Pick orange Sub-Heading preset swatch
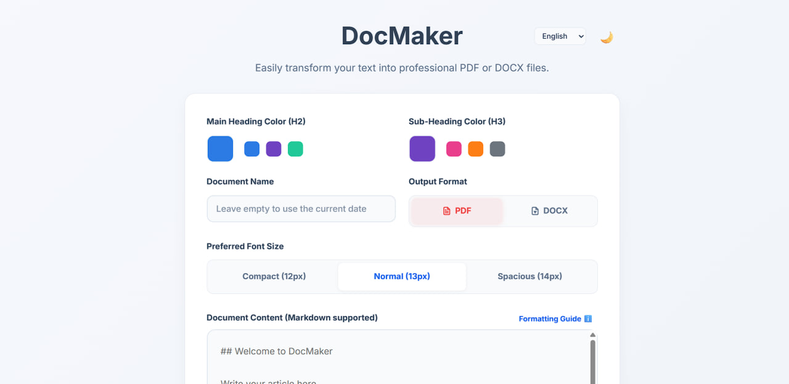 [476, 149]
